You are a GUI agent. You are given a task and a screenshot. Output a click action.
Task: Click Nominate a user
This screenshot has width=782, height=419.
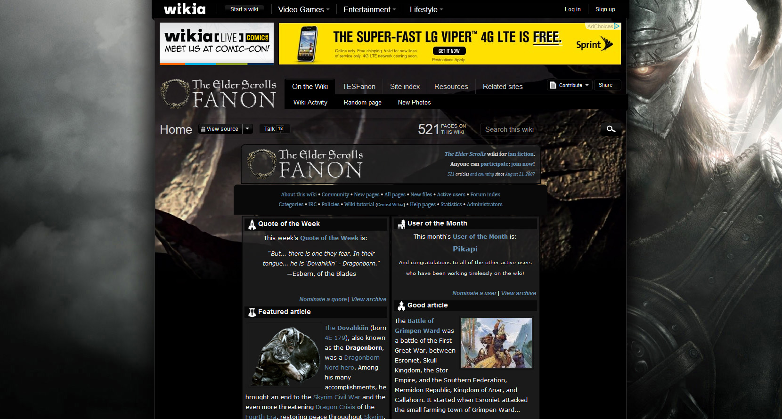[x=474, y=293]
